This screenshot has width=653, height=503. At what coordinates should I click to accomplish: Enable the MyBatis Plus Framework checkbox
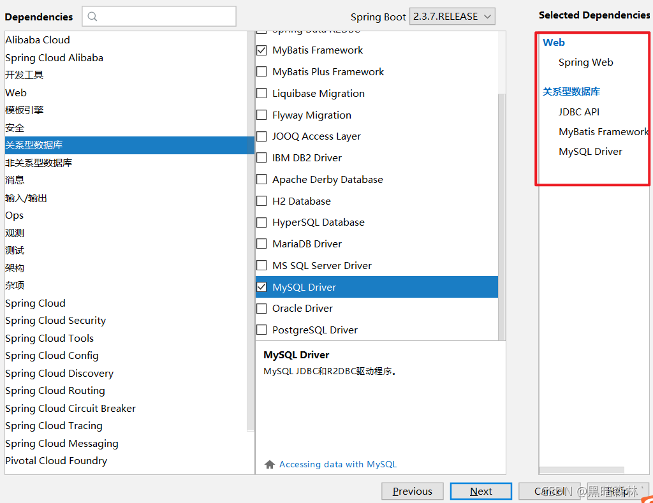coord(261,71)
